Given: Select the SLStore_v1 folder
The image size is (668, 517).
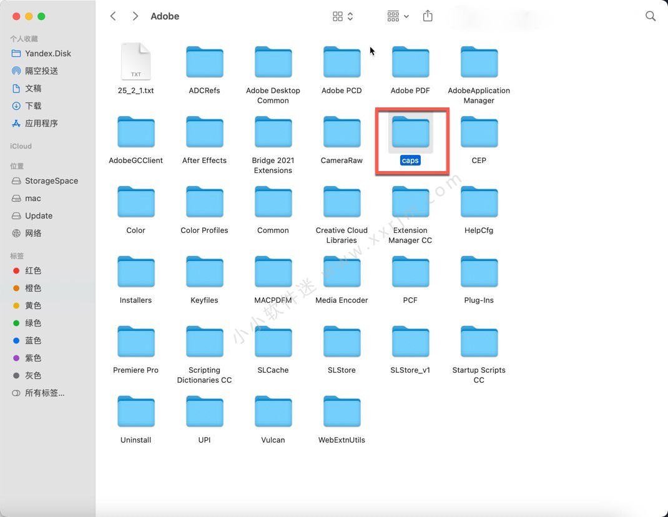Looking at the screenshot, I should tap(410, 342).
